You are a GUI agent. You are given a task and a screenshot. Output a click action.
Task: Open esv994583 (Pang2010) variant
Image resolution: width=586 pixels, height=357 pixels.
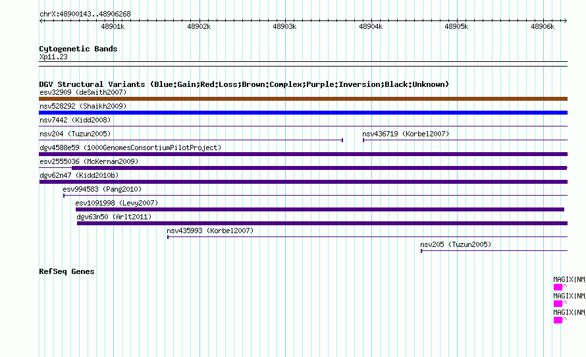(x=102, y=189)
